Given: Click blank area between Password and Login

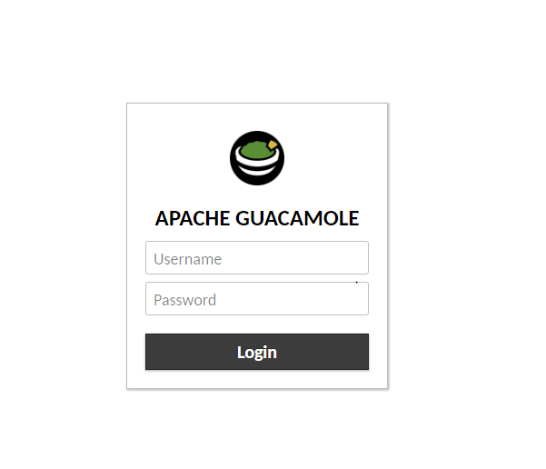Looking at the screenshot, I should coord(257,324).
